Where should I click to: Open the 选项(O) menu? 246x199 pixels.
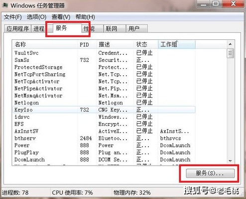click(36, 17)
